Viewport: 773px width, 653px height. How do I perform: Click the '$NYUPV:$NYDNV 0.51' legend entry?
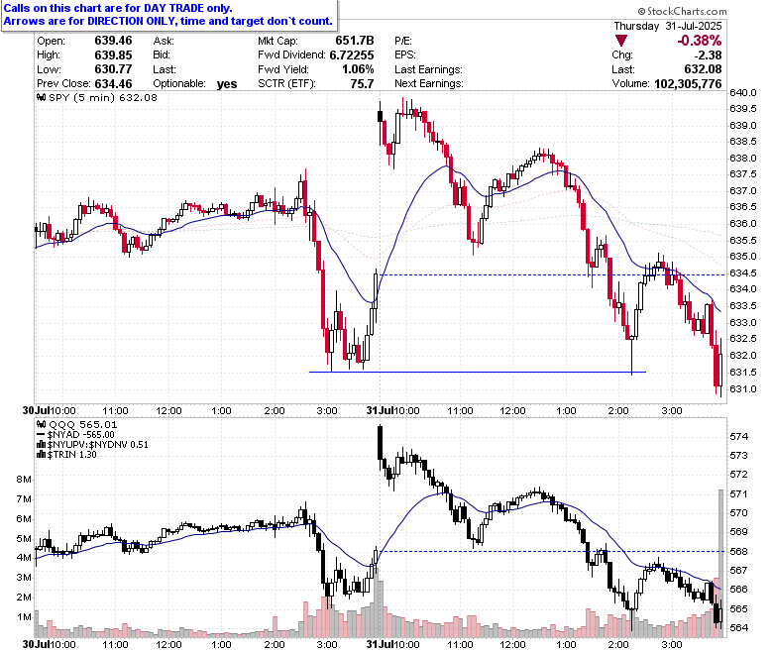point(97,445)
